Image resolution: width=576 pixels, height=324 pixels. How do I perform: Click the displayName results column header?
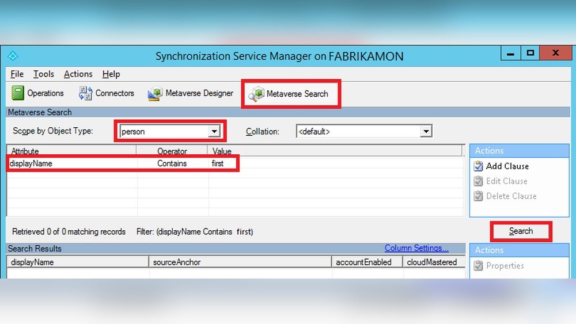point(78,262)
